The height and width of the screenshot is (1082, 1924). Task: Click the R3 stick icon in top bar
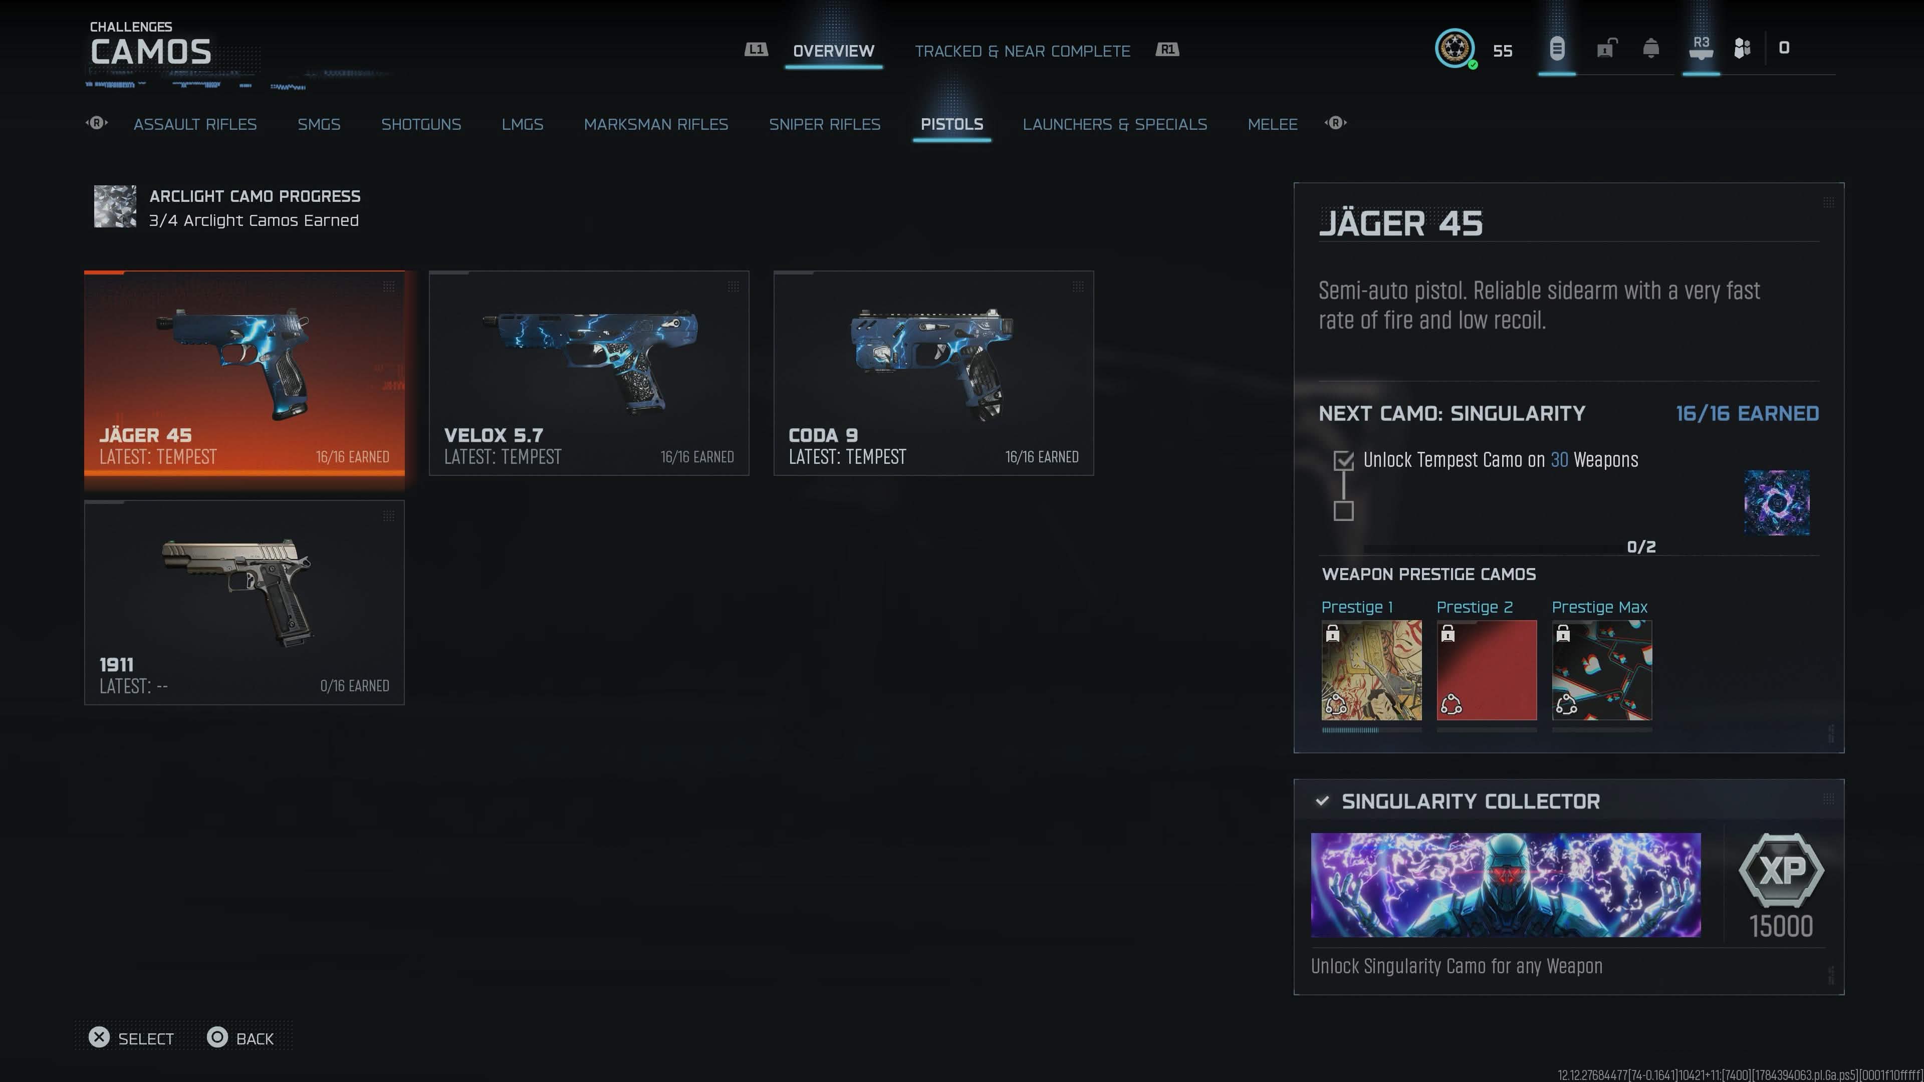tap(1701, 48)
